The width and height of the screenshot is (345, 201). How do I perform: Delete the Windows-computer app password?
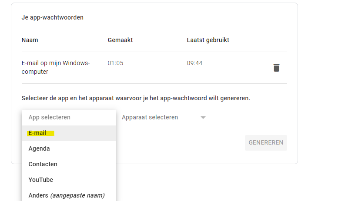276,68
